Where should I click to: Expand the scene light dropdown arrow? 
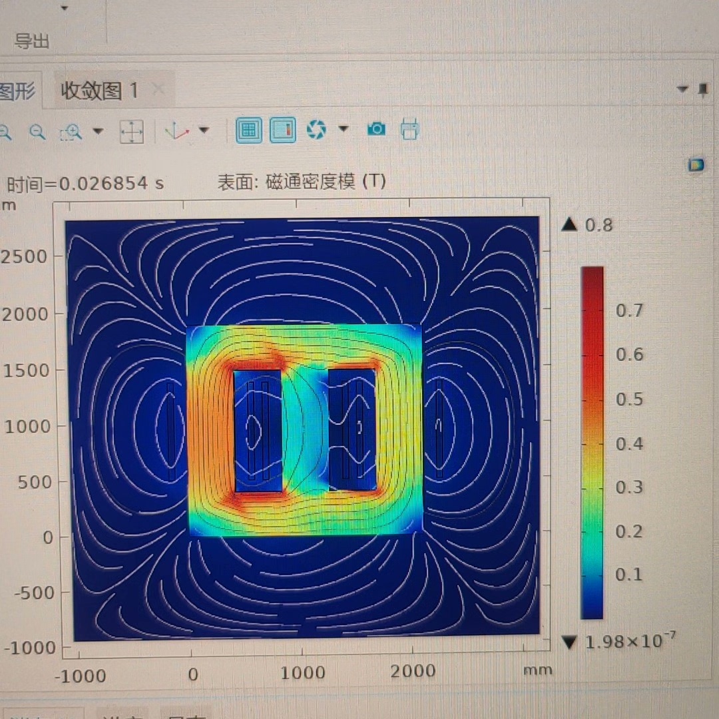(x=344, y=129)
